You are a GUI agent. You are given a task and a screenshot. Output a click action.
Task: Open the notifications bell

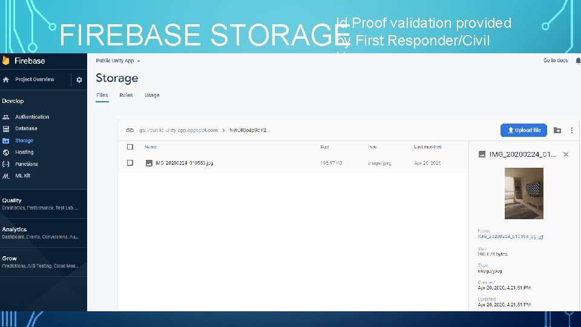[577, 61]
